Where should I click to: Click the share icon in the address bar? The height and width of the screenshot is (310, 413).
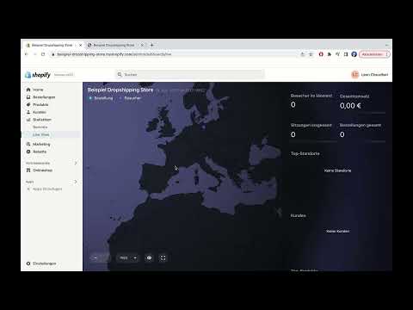(x=303, y=54)
